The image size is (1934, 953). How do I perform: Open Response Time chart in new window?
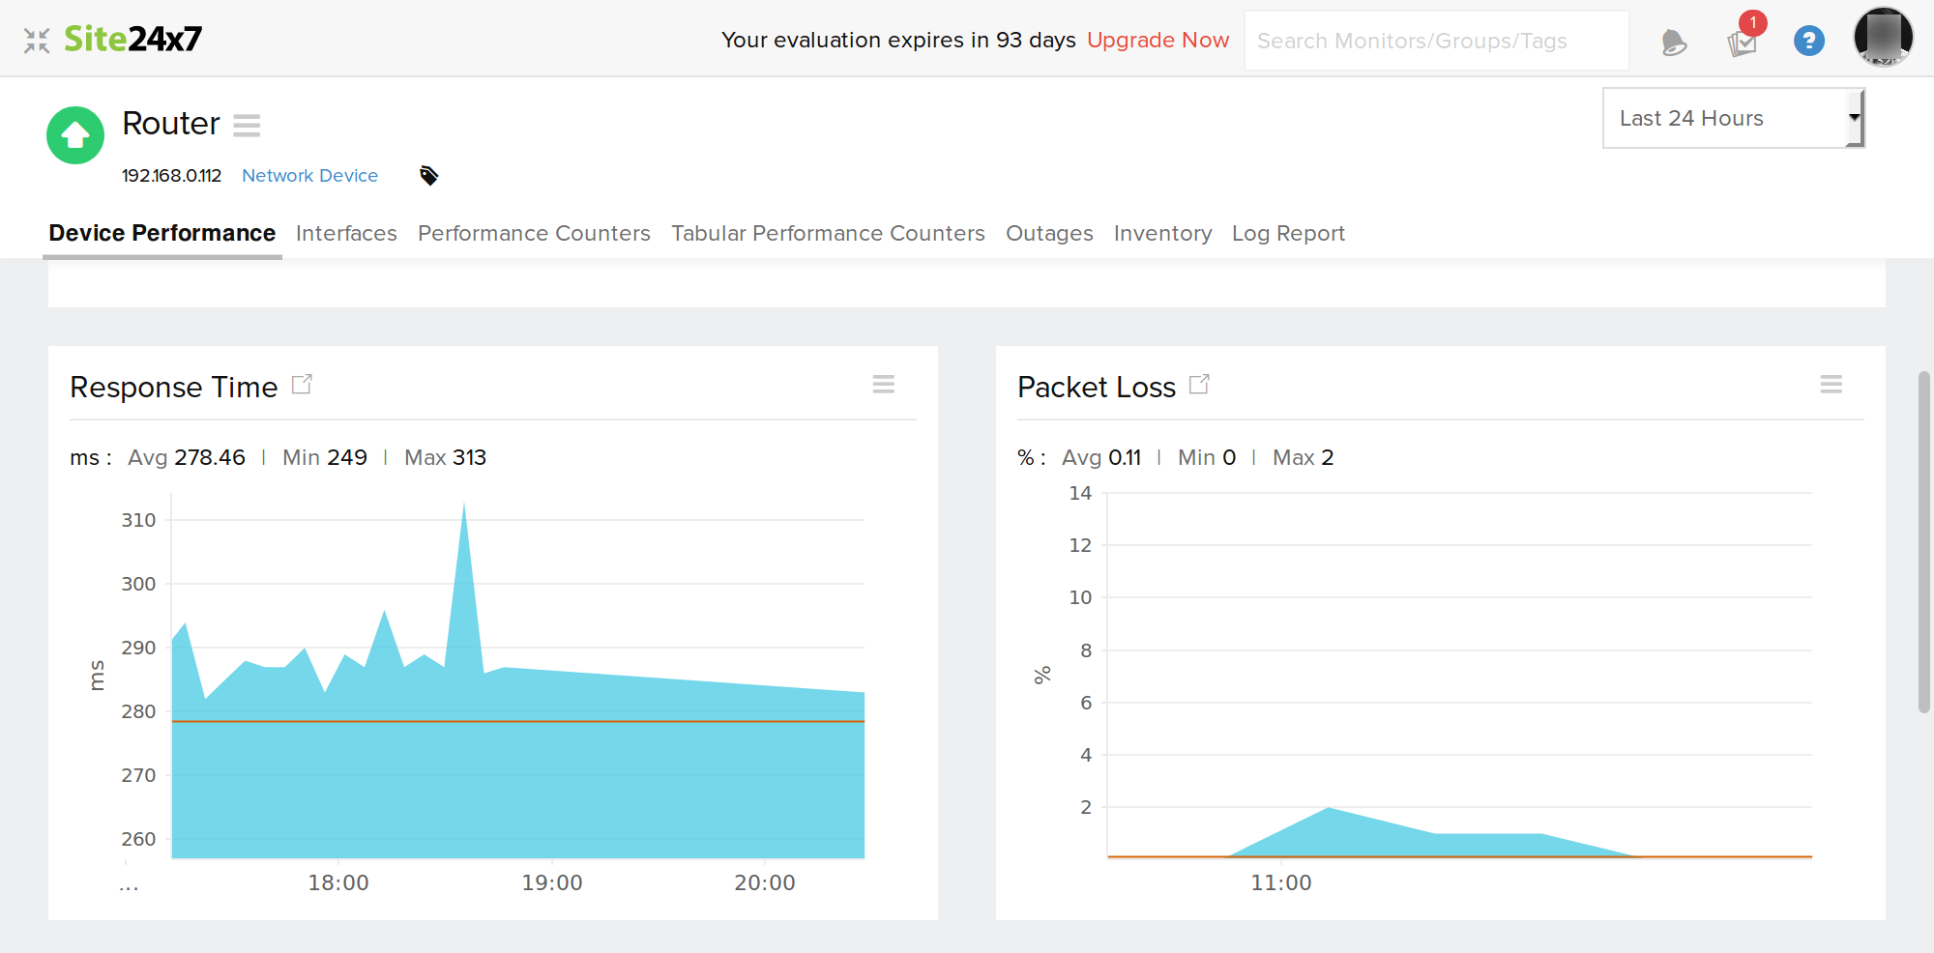point(302,385)
